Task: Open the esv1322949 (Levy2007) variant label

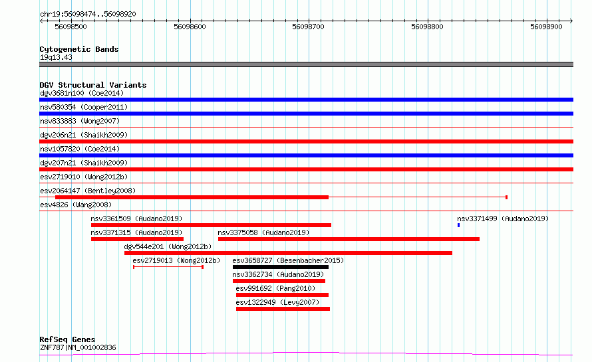Action: tap(277, 302)
